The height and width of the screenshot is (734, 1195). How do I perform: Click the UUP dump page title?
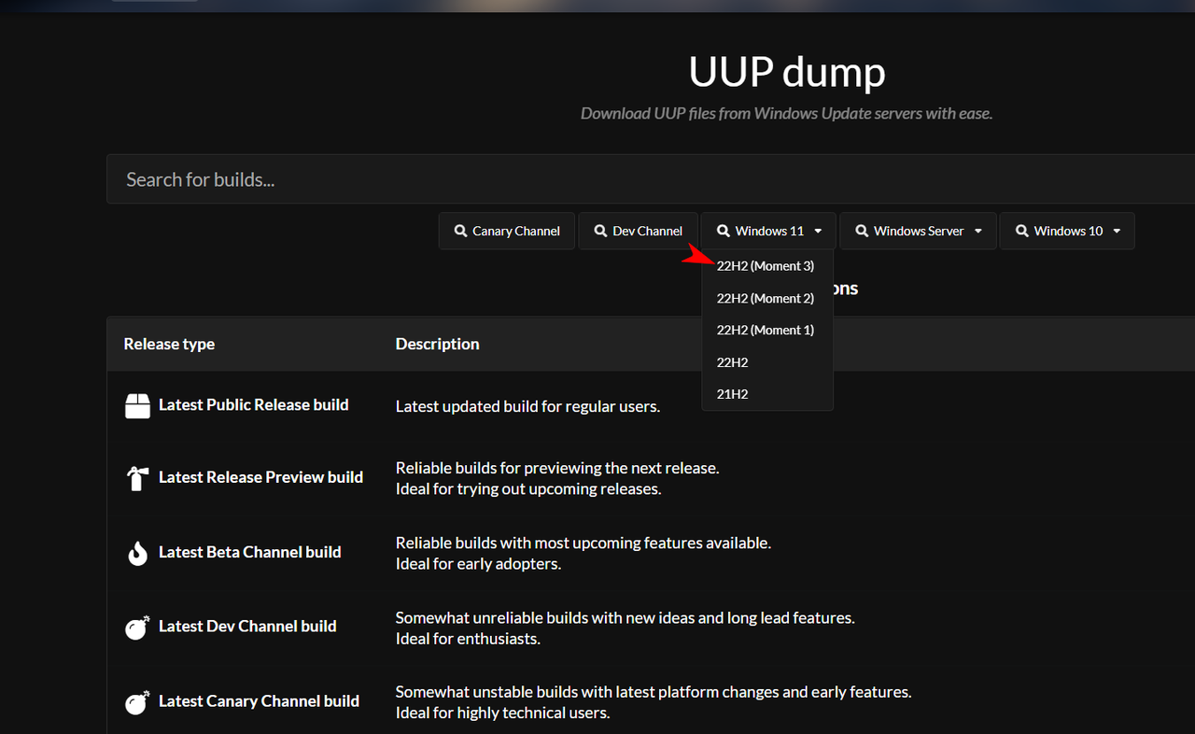pos(787,71)
